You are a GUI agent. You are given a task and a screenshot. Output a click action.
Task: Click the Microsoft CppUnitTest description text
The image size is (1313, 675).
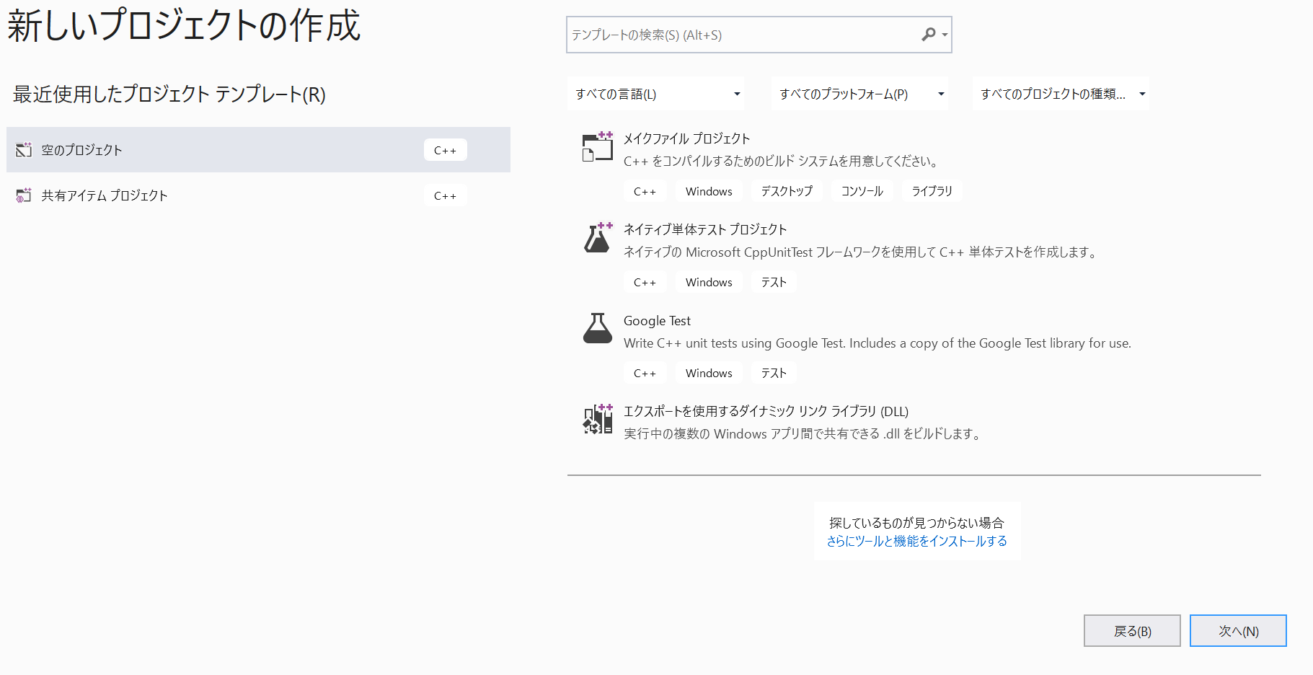862,252
